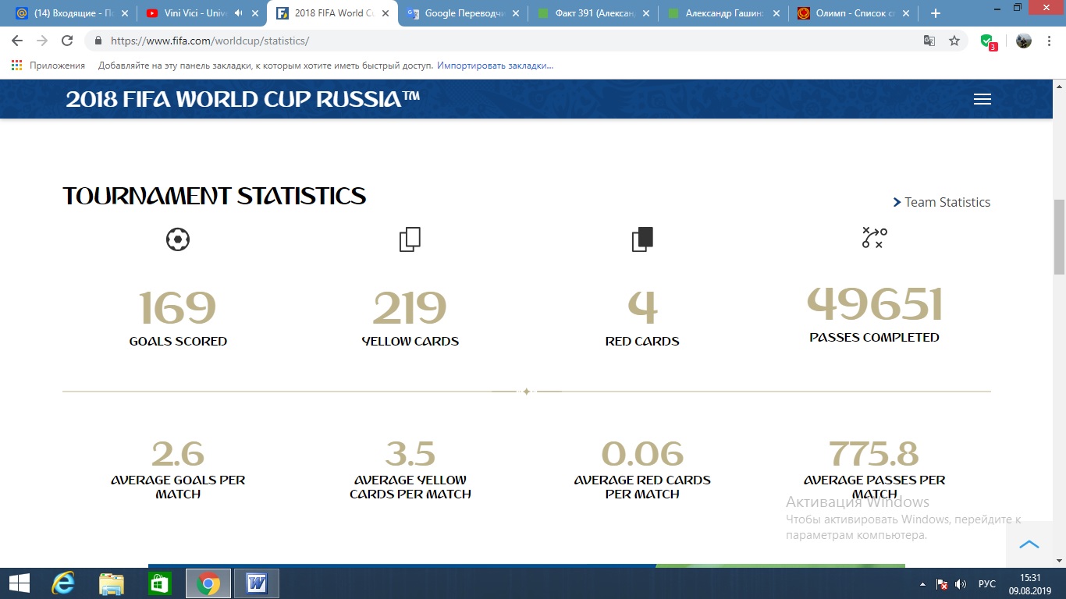This screenshot has height=599, width=1066.
Task: Click the network status tray icon
Action: pos(942,584)
